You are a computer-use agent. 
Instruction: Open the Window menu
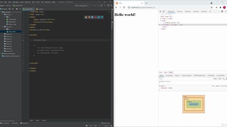[48, 2]
